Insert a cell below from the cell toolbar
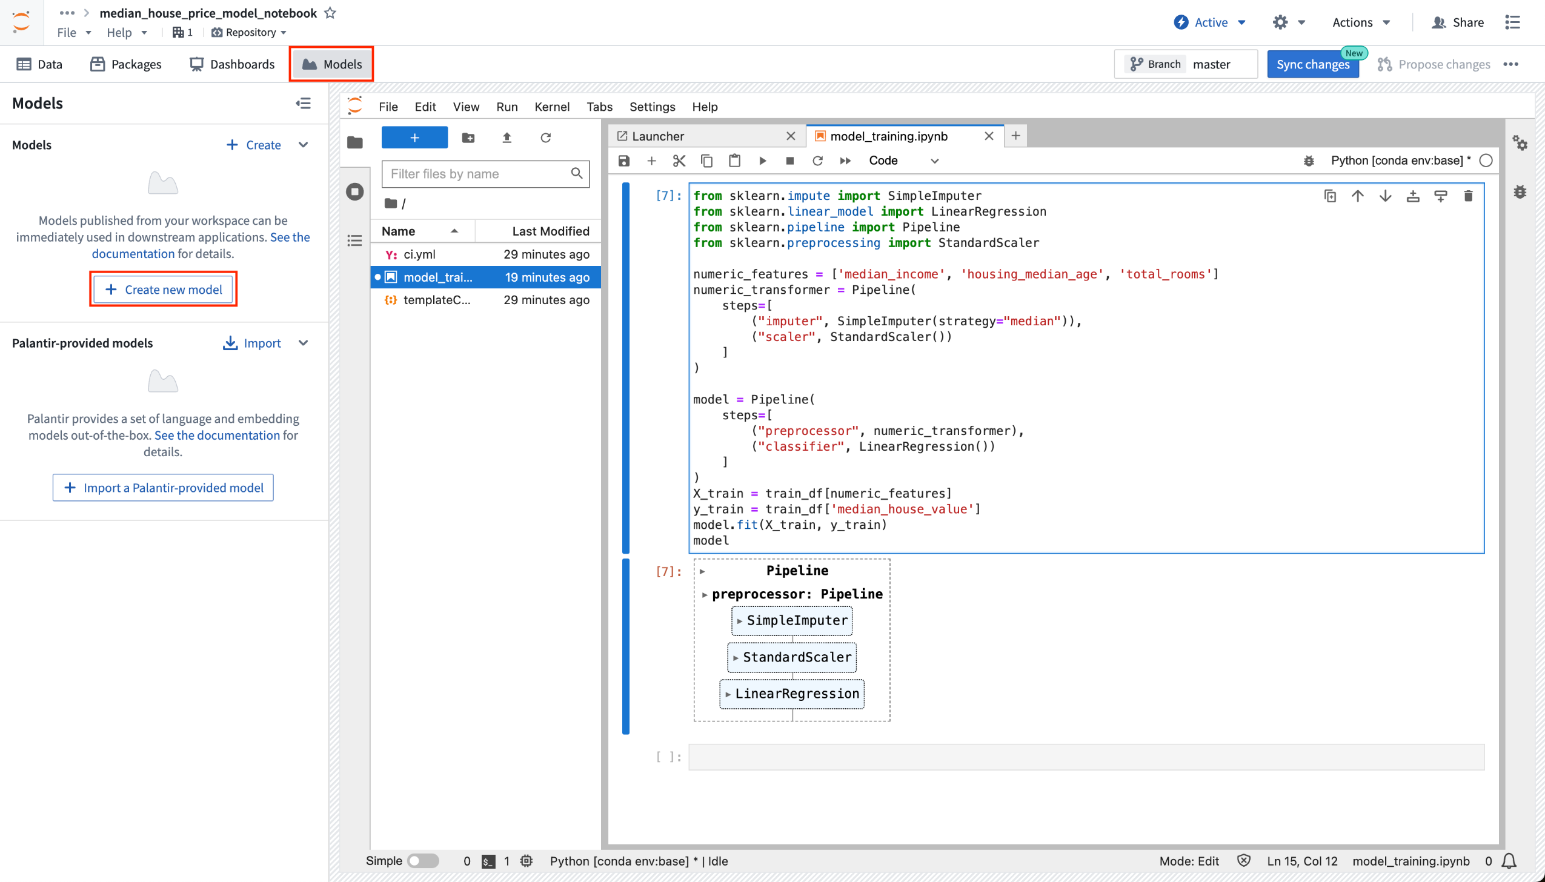 tap(1441, 196)
